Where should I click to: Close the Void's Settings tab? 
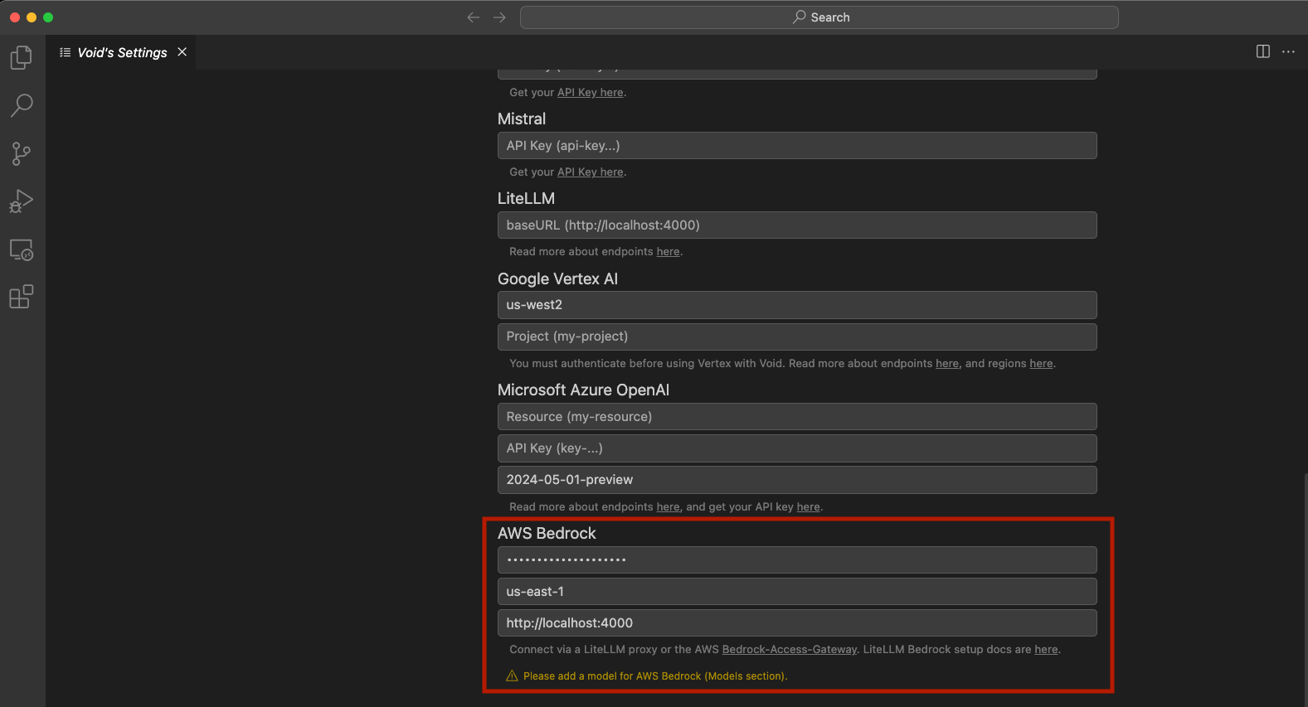pos(182,51)
